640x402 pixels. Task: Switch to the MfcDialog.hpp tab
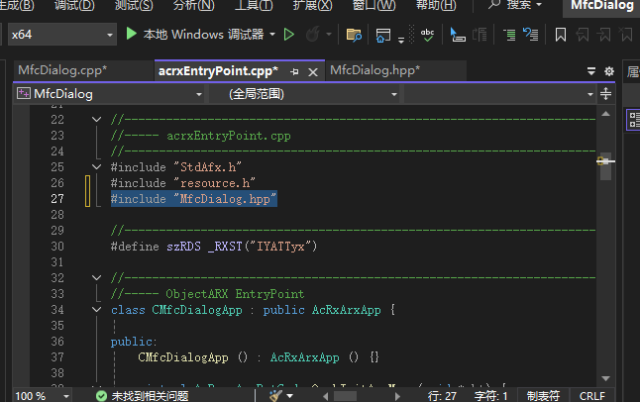click(374, 71)
